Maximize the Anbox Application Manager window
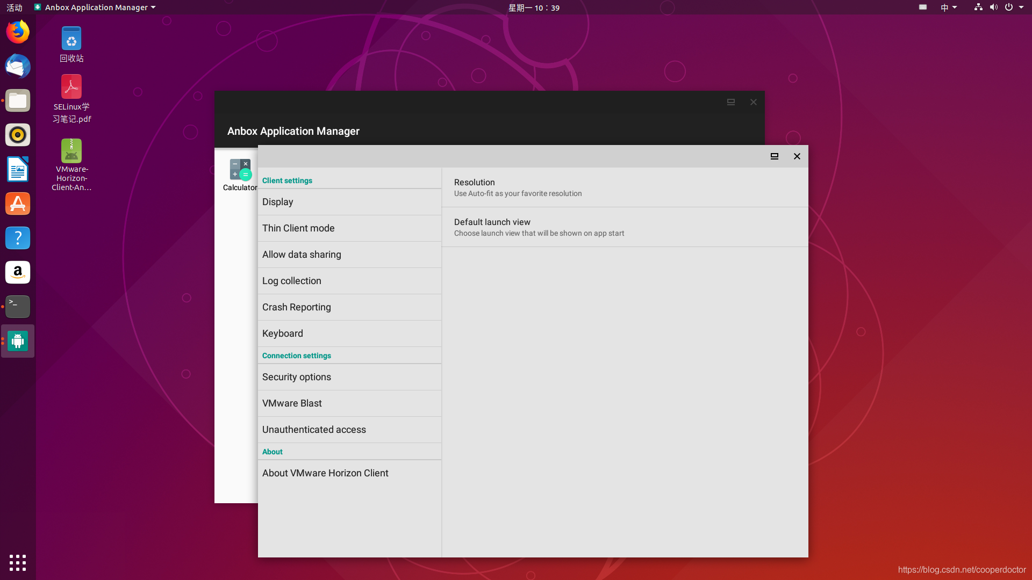 click(x=731, y=102)
